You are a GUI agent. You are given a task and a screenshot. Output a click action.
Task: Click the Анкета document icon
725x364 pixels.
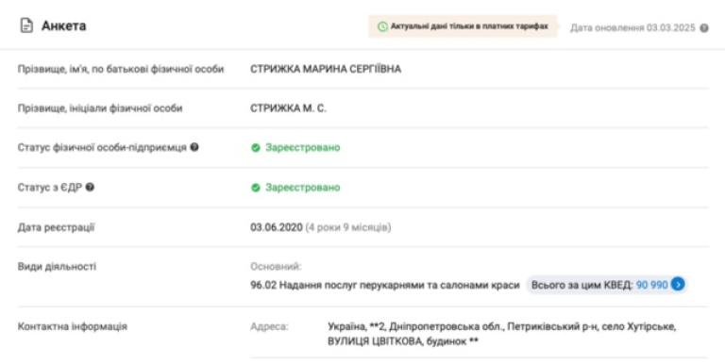tap(26, 25)
